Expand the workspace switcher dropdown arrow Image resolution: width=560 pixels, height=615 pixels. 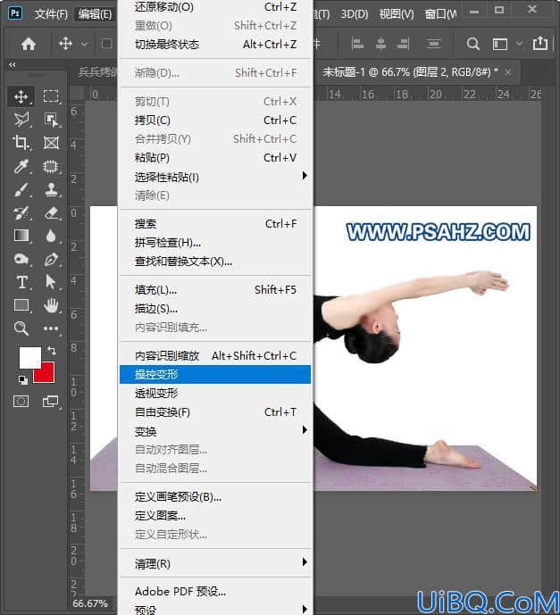[x=519, y=44]
